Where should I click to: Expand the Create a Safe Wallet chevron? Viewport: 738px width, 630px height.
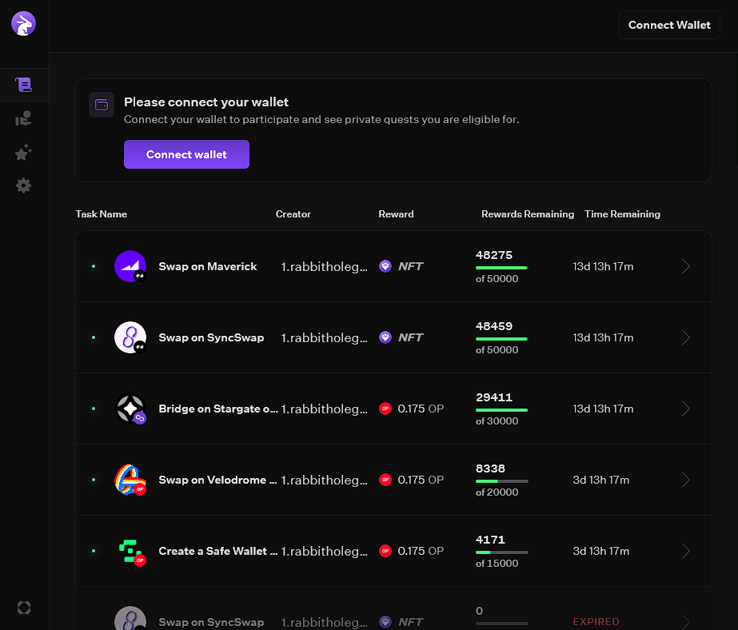[685, 551]
